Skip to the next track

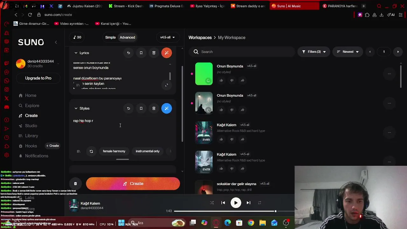coord(248,203)
